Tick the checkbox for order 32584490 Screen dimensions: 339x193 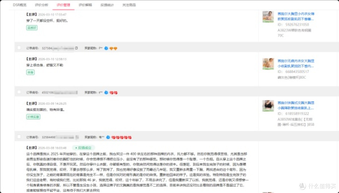pyautogui.click(x=19, y=137)
